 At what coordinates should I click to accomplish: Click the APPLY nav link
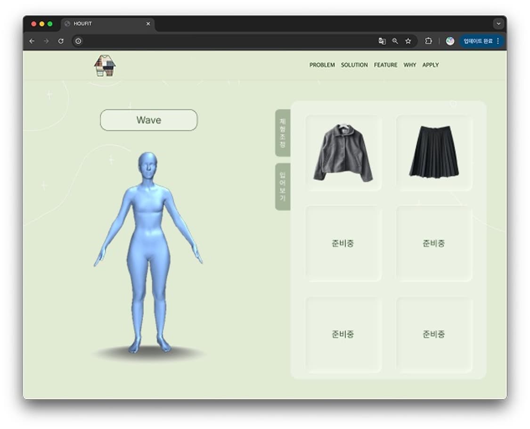tap(430, 65)
